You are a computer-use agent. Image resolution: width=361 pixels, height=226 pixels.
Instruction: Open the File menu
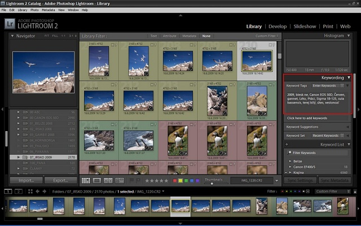(4, 10)
